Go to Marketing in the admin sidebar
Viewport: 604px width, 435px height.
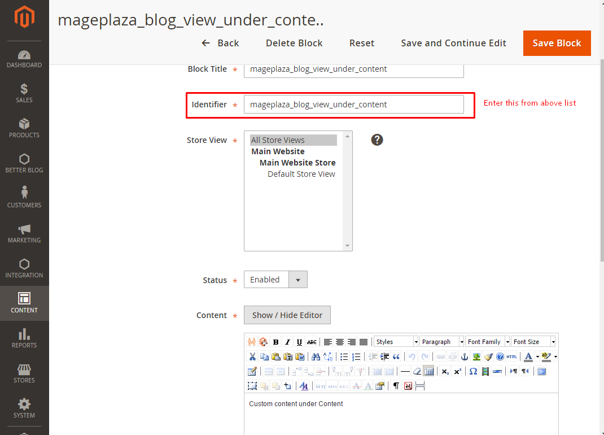click(24, 233)
